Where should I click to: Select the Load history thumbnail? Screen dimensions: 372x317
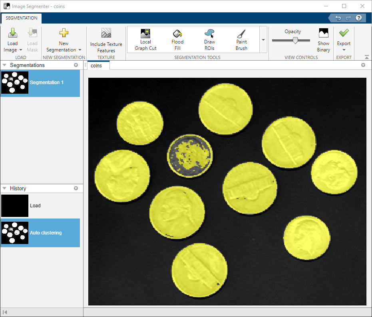(x=15, y=206)
